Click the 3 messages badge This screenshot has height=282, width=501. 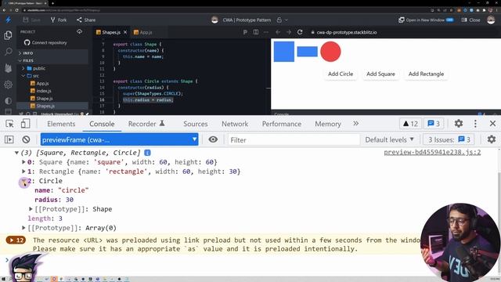click(x=434, y=124)
